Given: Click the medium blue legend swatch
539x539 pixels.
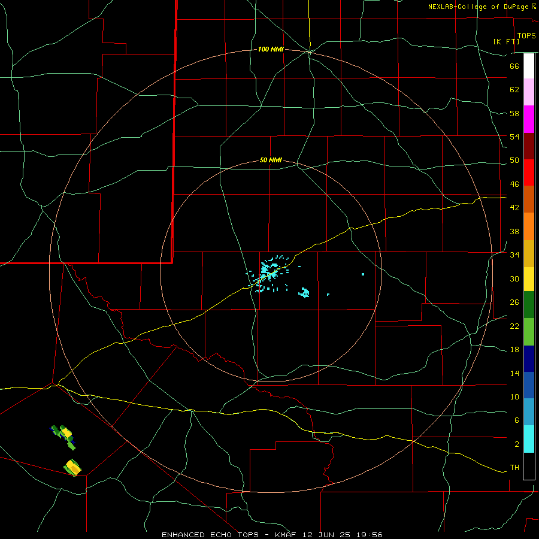Looking at the screenshot, I should pyautogui.click(x=529, y=385).
